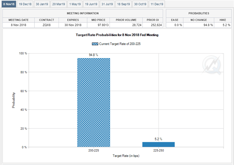Switch to the 19 Dec18 tab

[x=25, y=4]
